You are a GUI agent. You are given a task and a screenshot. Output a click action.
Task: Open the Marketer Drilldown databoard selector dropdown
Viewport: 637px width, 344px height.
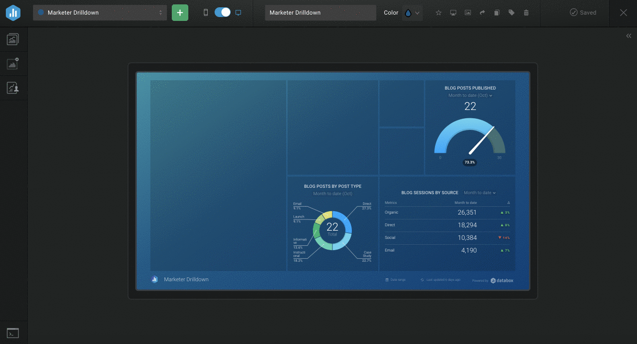pos(100,13)
